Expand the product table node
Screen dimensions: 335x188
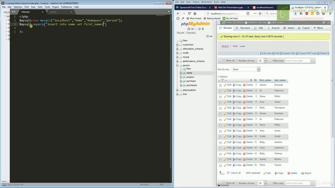(x=181, y=77)
